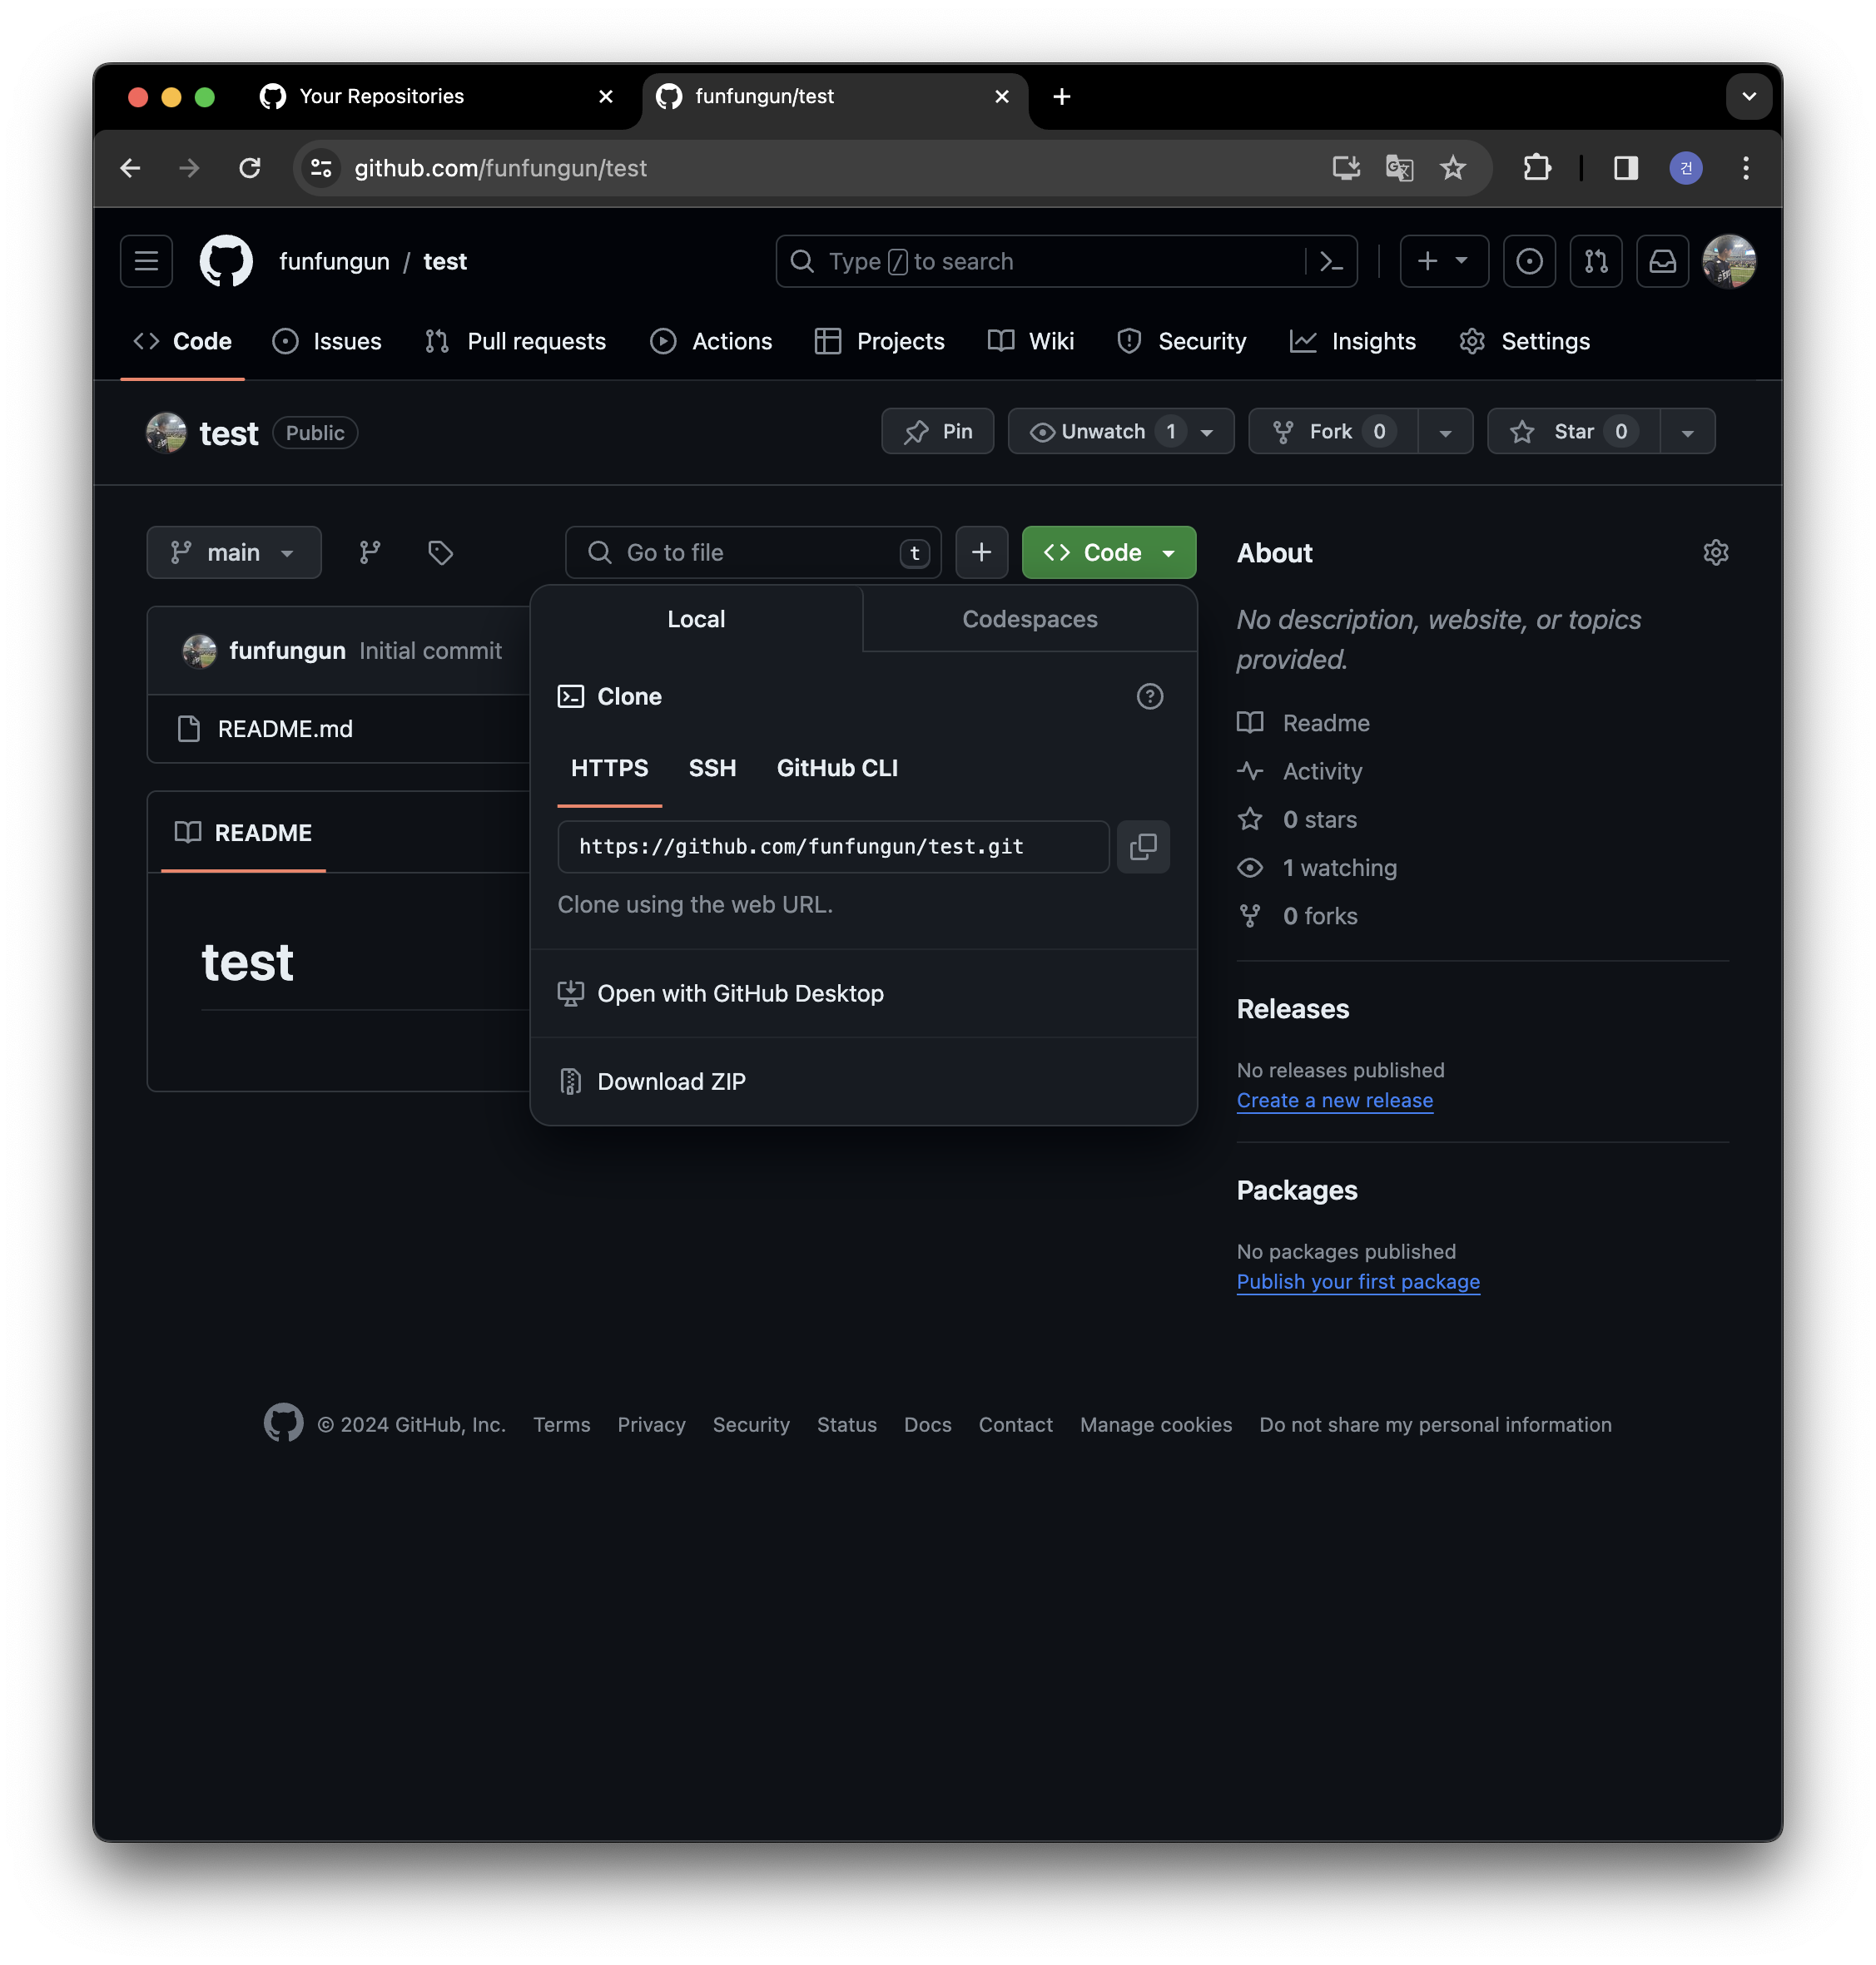Copy the HTTPS clone URL to clipboard

pos(1143,847)
